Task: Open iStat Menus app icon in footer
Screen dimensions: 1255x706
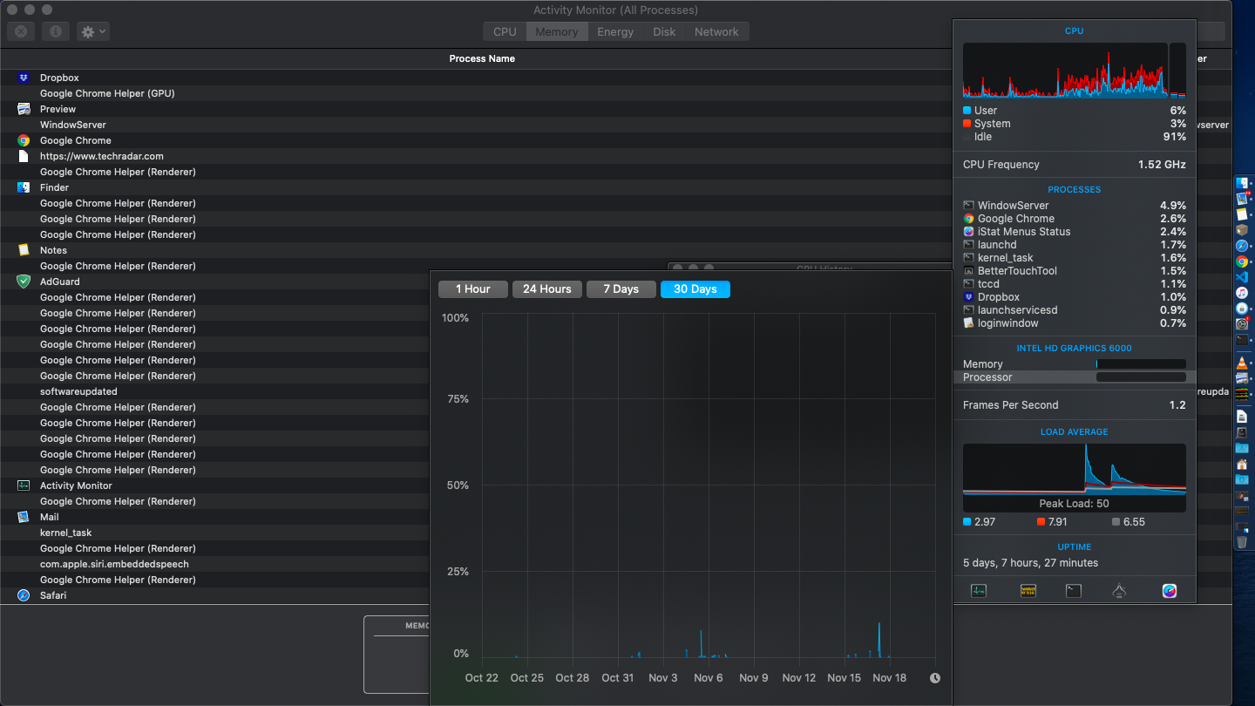Action: [x=1170, y=590]
